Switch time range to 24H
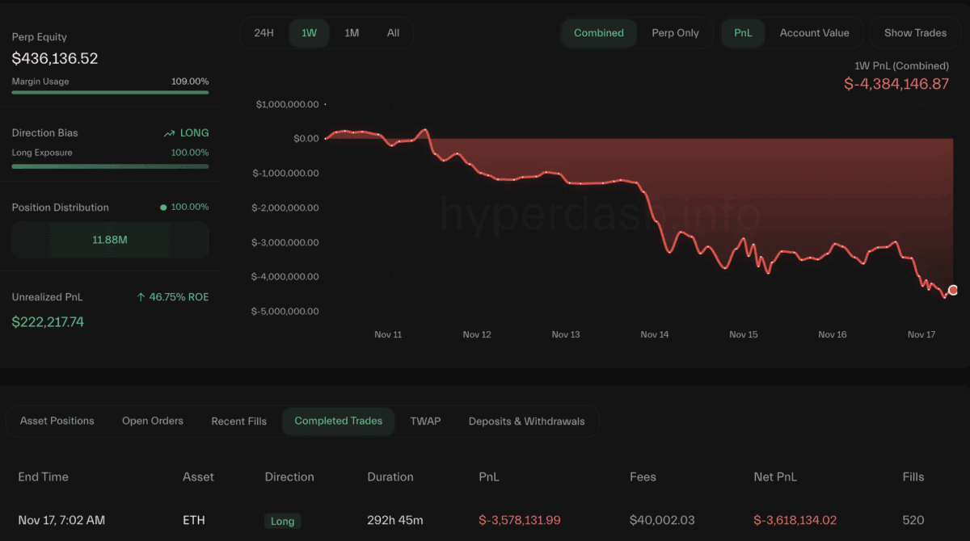Screen dimensions: 970x541 [264, 33]
